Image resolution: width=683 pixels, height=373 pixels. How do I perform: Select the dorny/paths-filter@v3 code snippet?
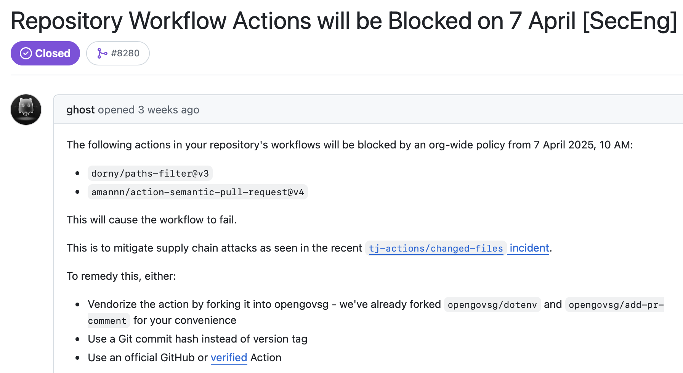tap(150, 173)
